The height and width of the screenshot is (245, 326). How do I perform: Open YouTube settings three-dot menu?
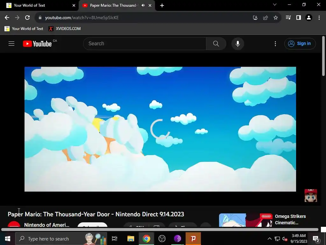click(275, 43)
